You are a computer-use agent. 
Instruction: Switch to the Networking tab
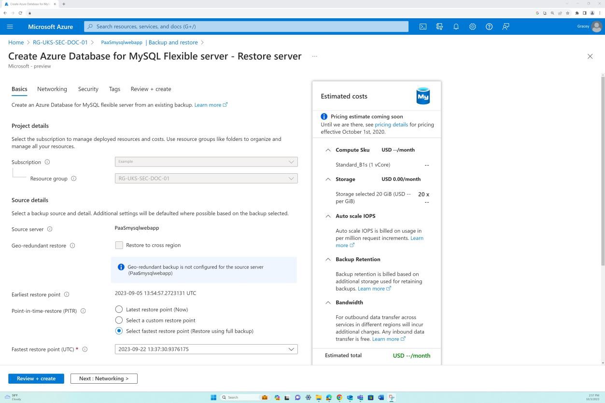(52, 89)
